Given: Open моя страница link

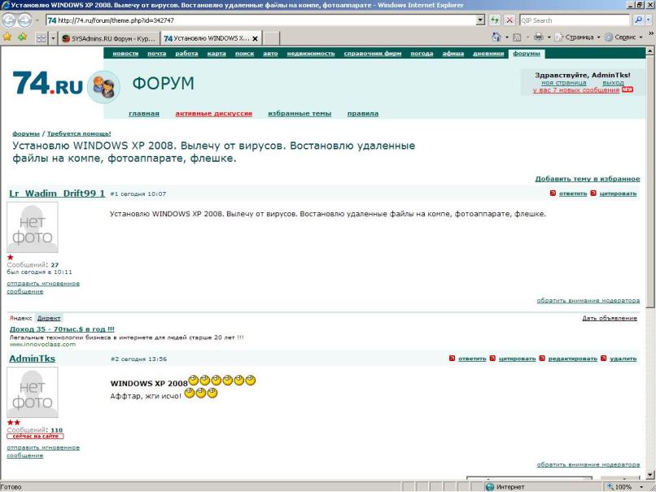Looking at the screenshot, I should pyautogui.click(x=563, y=83).
